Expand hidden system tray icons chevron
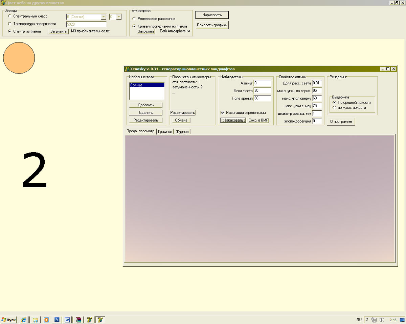 point(367,320)
